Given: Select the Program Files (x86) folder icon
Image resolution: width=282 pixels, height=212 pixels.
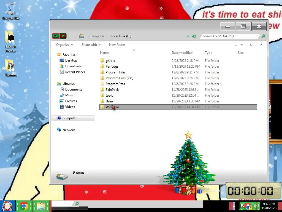Looking at the screenshot, I should point(102,78).
